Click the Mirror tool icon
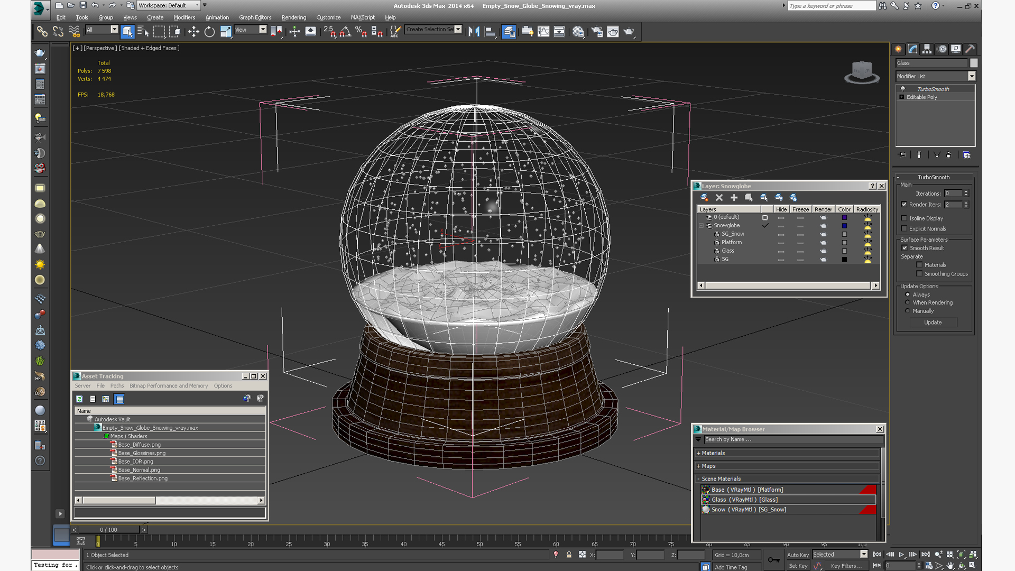Image resolution: width=1015 pixels, height=571 pixels. click(474, 32)
